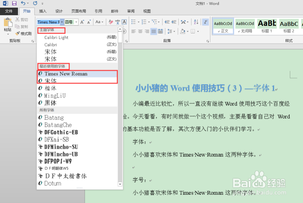The height and width of the screenshot is (203, 303).
Task: Switch to the 插入 Insert tab
Action: click(43, 11)
